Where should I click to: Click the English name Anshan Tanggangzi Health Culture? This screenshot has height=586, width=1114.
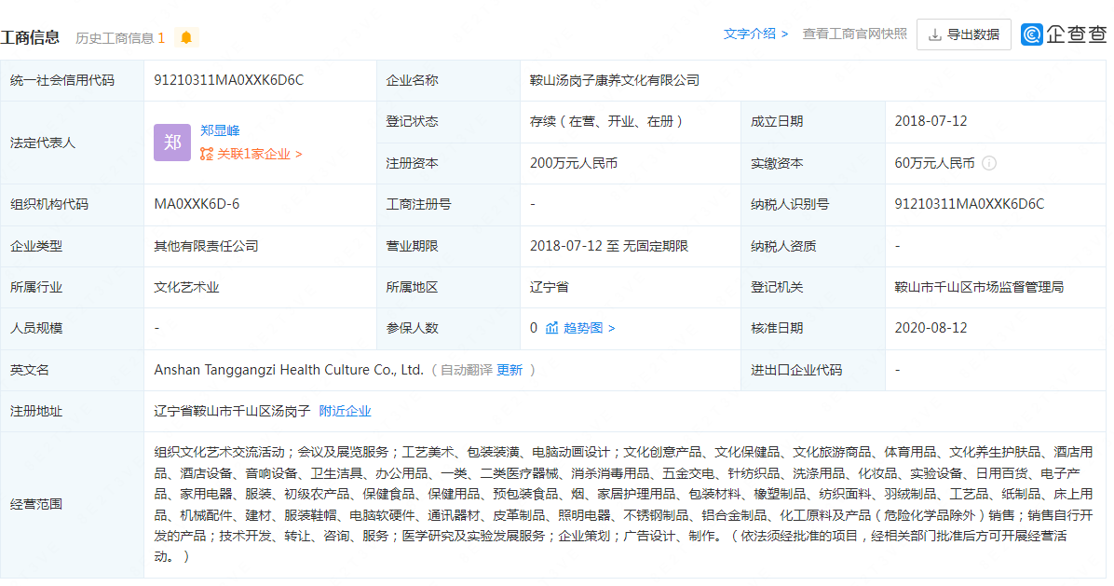click(289, 370)
